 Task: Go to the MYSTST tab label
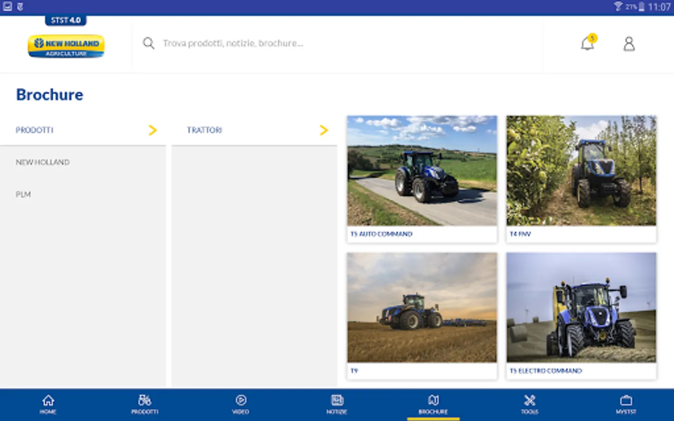click(626, 412)
